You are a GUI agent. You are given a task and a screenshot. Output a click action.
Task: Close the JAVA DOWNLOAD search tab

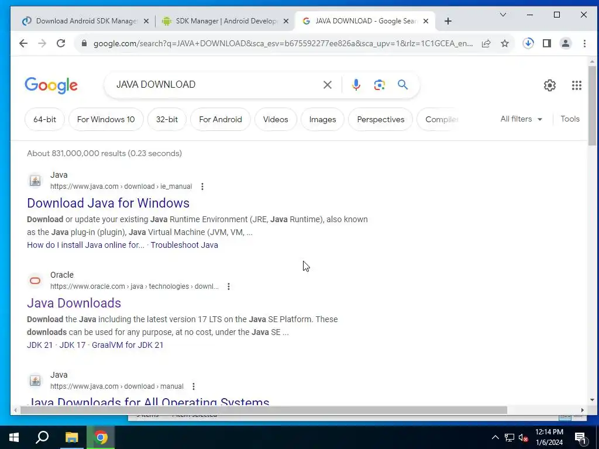click(x=426, y=22)
